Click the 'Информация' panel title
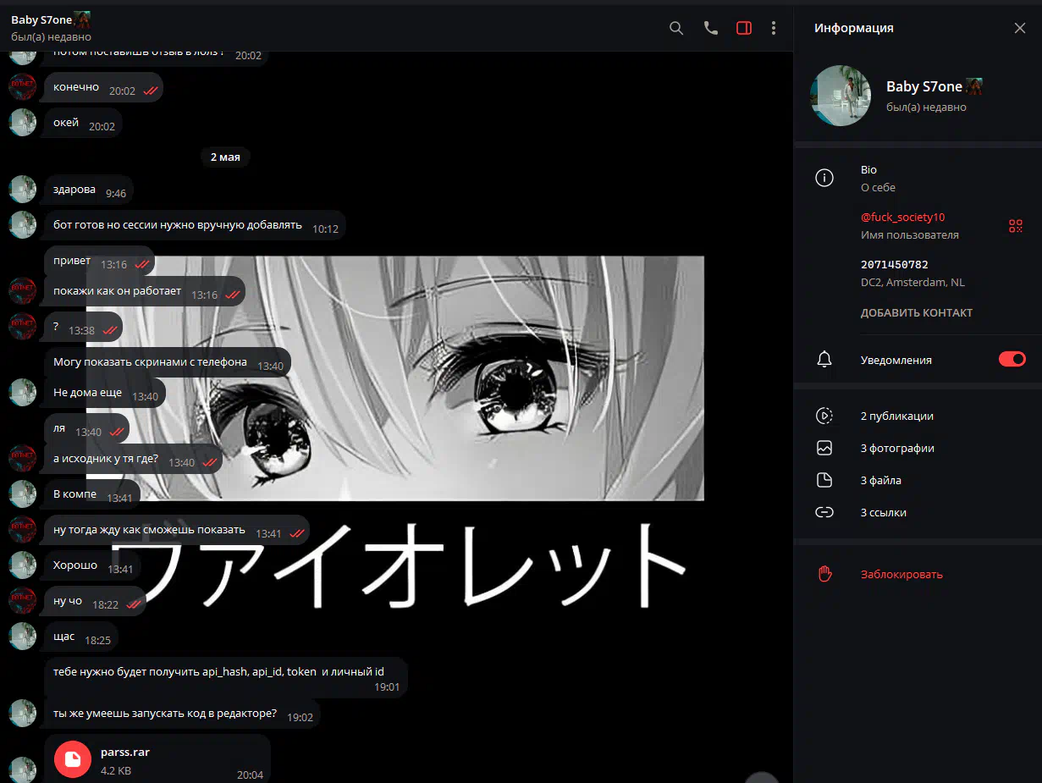The image size is (1042, 783). coord(854,28)
